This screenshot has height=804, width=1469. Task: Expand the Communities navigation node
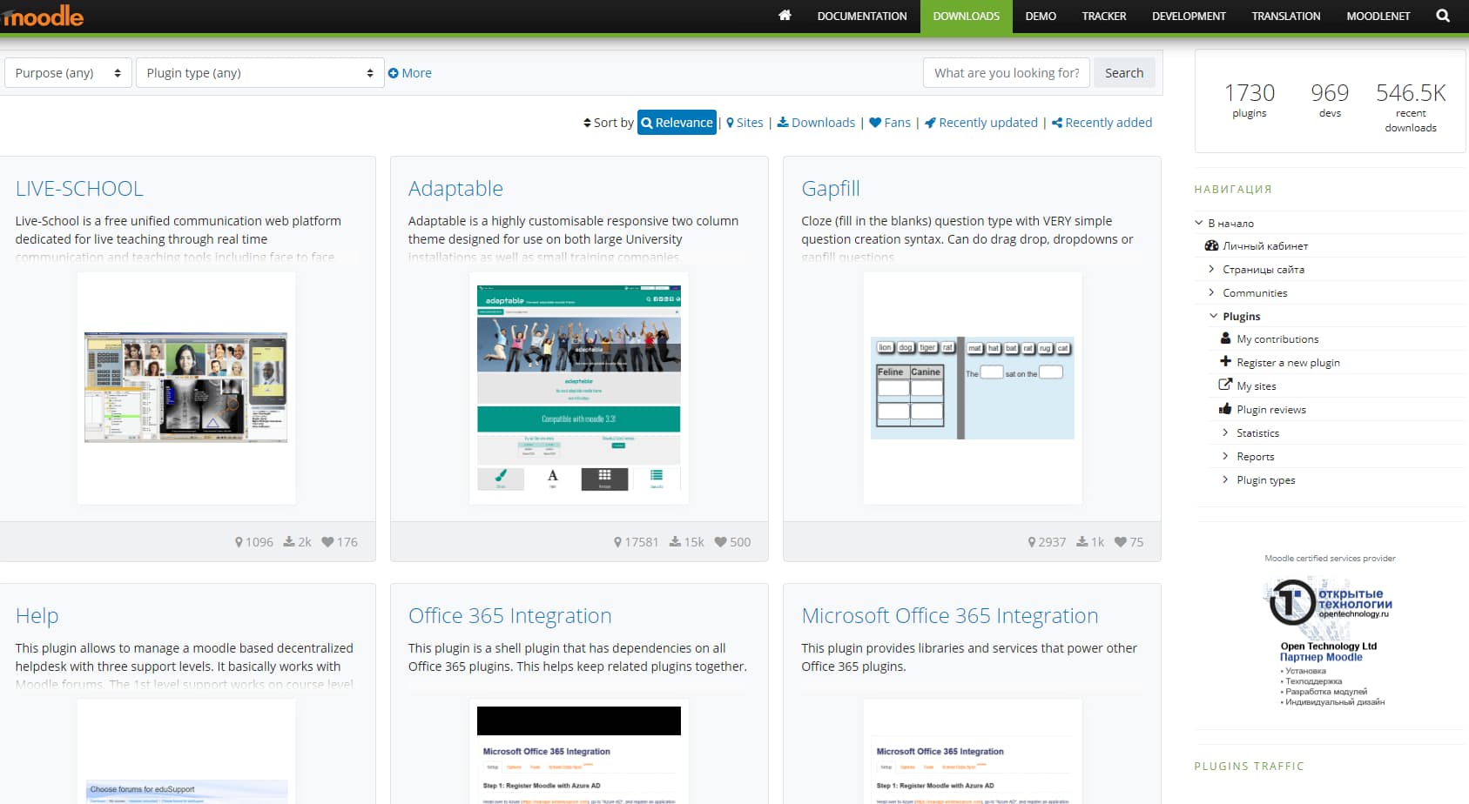[x=1211, y=292]
